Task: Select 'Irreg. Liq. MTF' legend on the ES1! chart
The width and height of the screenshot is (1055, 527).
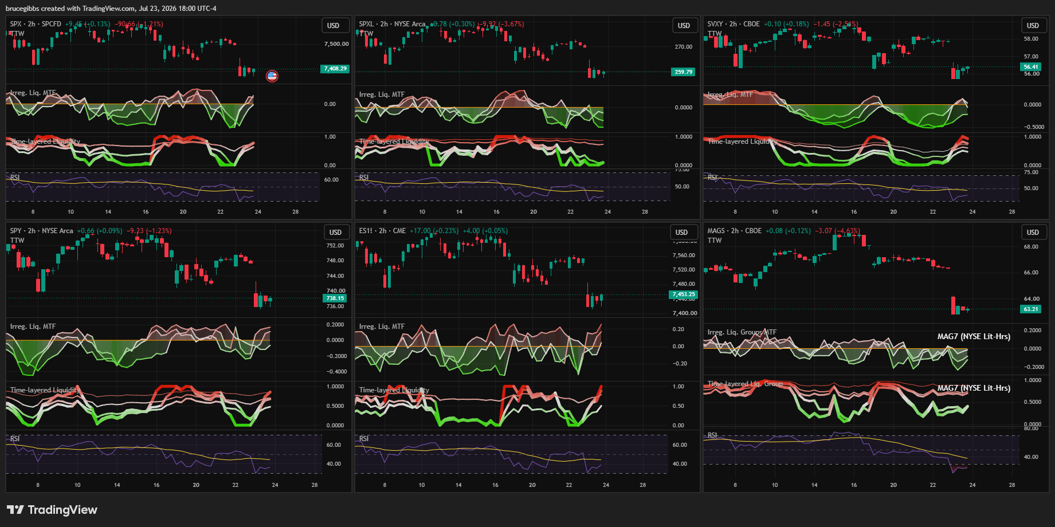Action: (x=382, y=327)
